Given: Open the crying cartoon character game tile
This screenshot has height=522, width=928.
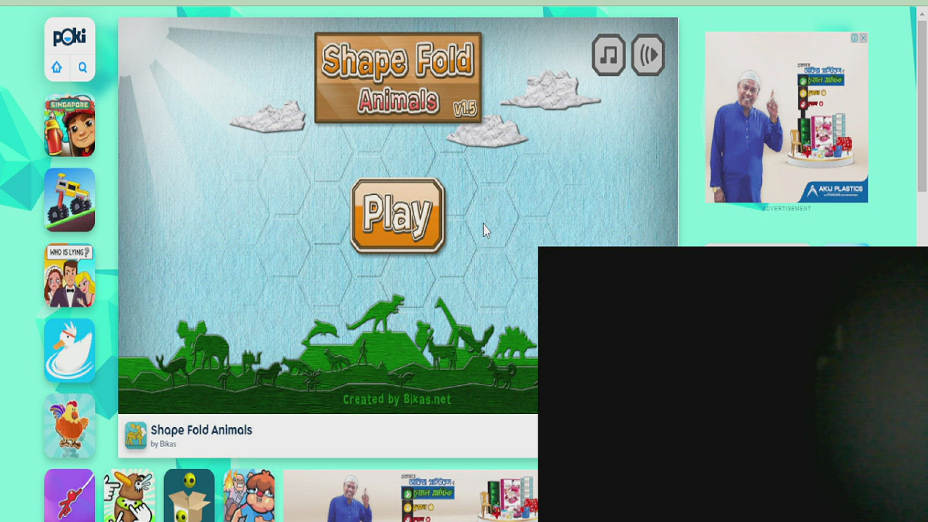Looking at the screenshot, I should 249,496.
